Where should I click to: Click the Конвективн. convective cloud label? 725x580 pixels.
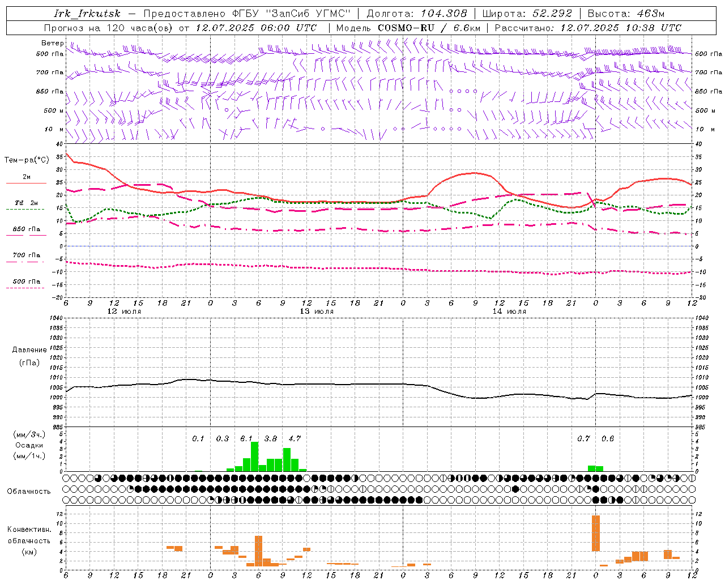click(29, 530)
